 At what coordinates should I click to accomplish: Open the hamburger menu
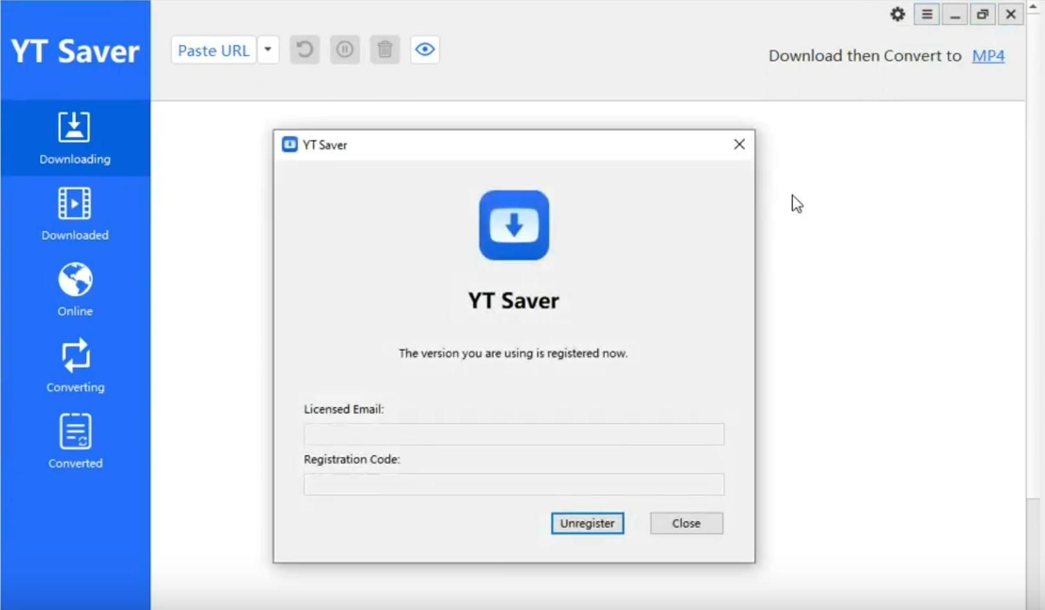pos(927,14)
